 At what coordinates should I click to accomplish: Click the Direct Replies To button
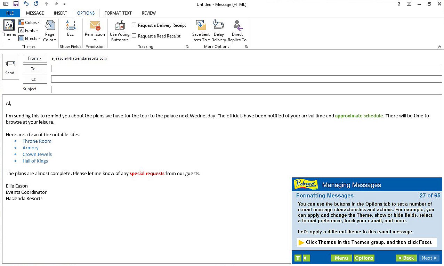[237, 31]
